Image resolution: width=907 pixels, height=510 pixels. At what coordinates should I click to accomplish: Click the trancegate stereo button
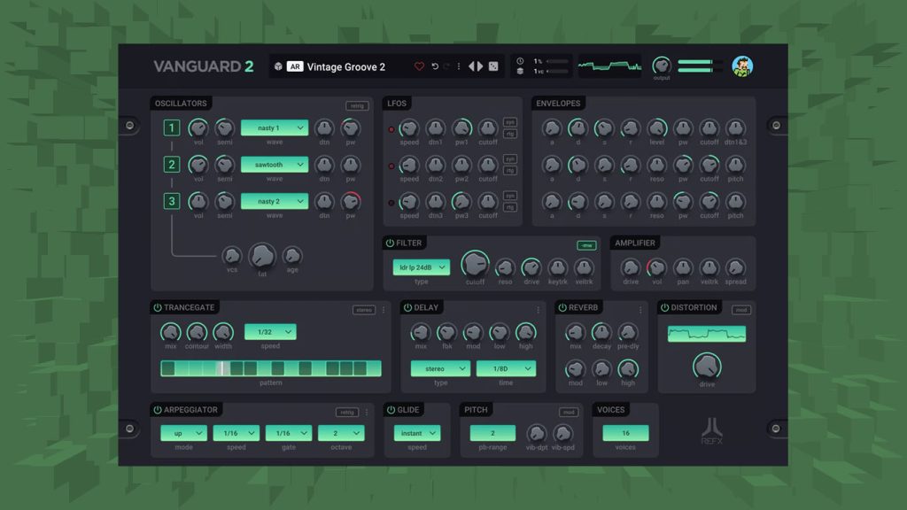(x=364, y=310)
